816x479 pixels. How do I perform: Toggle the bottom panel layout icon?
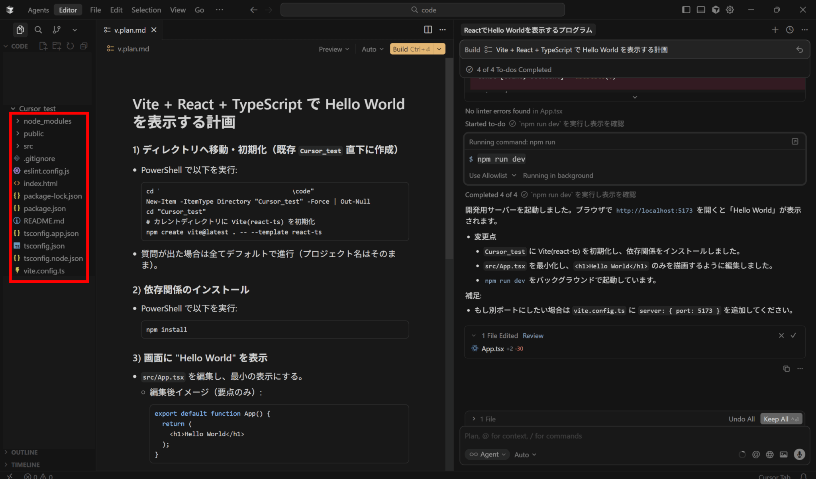point(700,10)
